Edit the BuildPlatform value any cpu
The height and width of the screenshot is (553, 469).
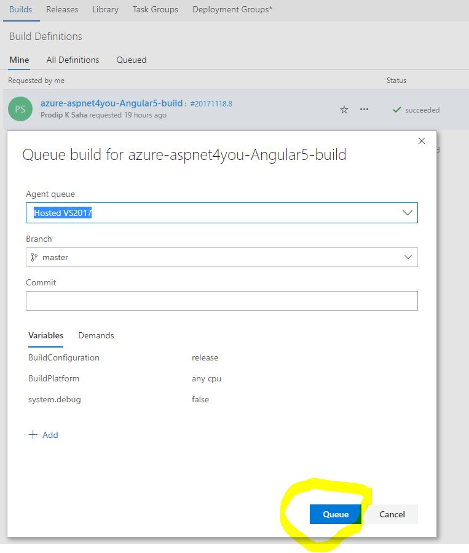[x=207, y=379]
